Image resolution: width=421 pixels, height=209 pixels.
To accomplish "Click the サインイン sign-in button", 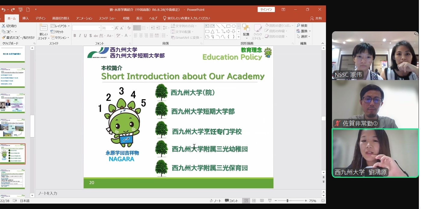I will [x=266, y=10].
